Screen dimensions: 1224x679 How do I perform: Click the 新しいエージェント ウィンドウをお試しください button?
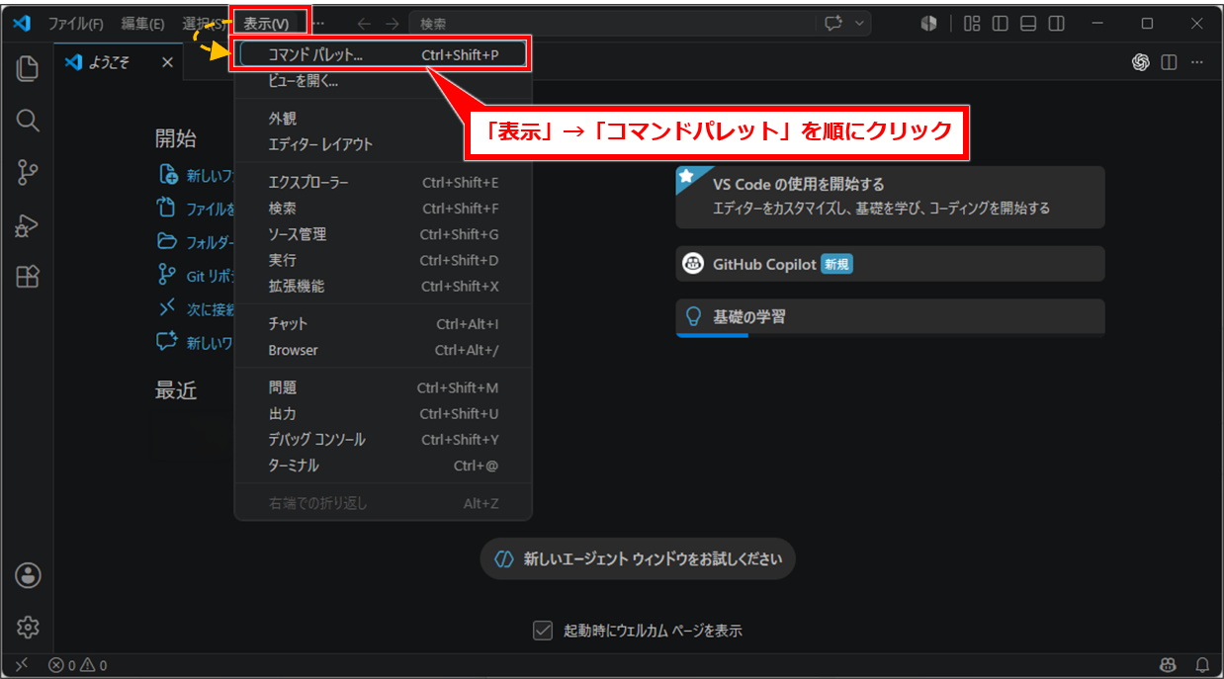[638, 559]
